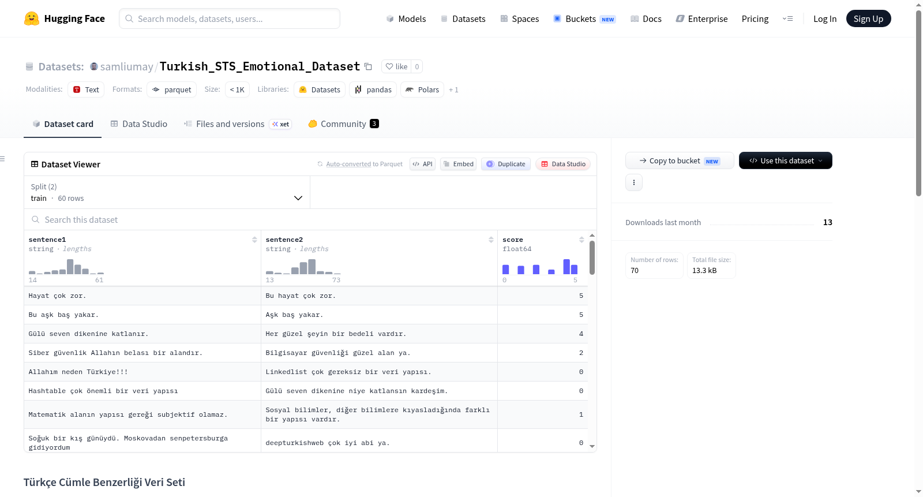The height and width of the screenshot is (497, 923).
Task: Click the Embed button
Action: 458,164
